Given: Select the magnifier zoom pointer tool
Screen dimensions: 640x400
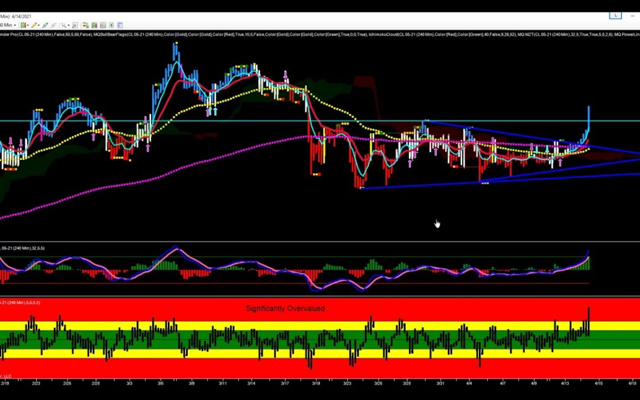Looking at the screenshot, I should coord(63,25).
